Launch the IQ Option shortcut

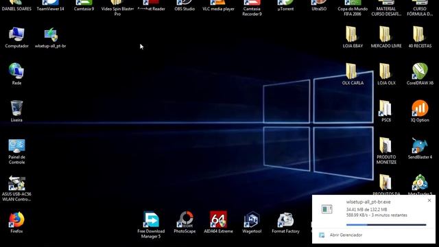(420, 111)
